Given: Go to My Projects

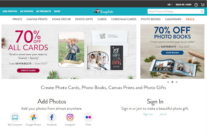Looking at the screenshot, I should coord(44,11).
